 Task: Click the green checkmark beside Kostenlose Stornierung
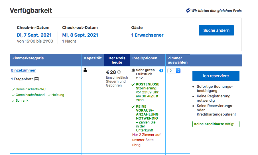133,85
